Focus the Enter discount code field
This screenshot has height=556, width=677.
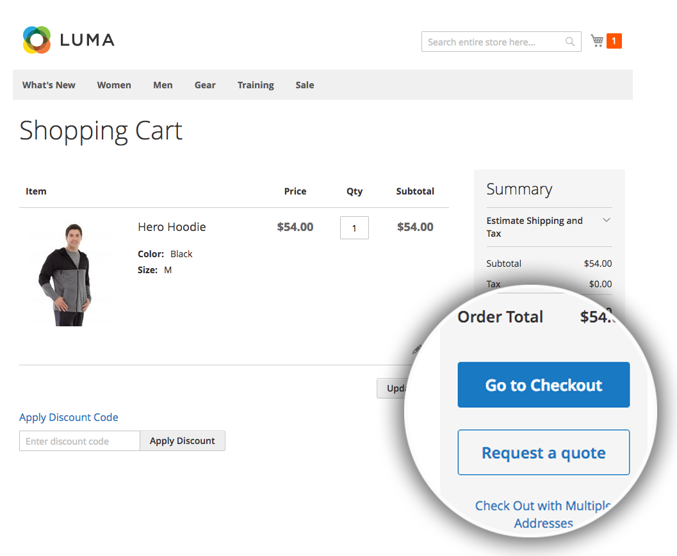(x=79, y=441)
